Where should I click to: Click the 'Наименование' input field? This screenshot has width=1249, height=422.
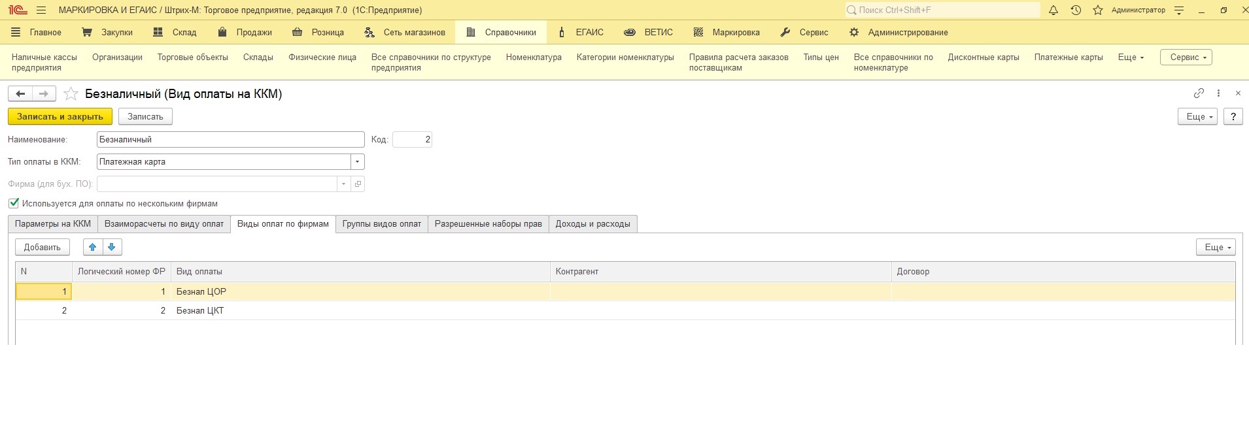(x=230, y=140)
